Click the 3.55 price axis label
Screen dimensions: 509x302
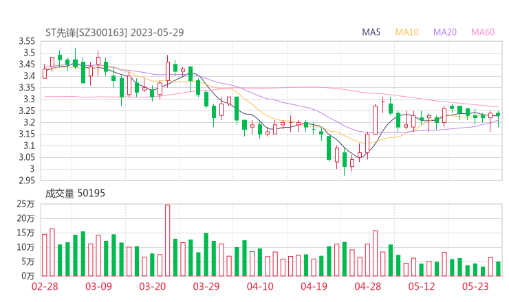[x=27, y=41]
